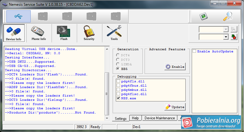Toggle the Enable AutoUpdate checkbox
Image resolution: width=244 pixels, height=132 pixels.
tap(194, 51)
